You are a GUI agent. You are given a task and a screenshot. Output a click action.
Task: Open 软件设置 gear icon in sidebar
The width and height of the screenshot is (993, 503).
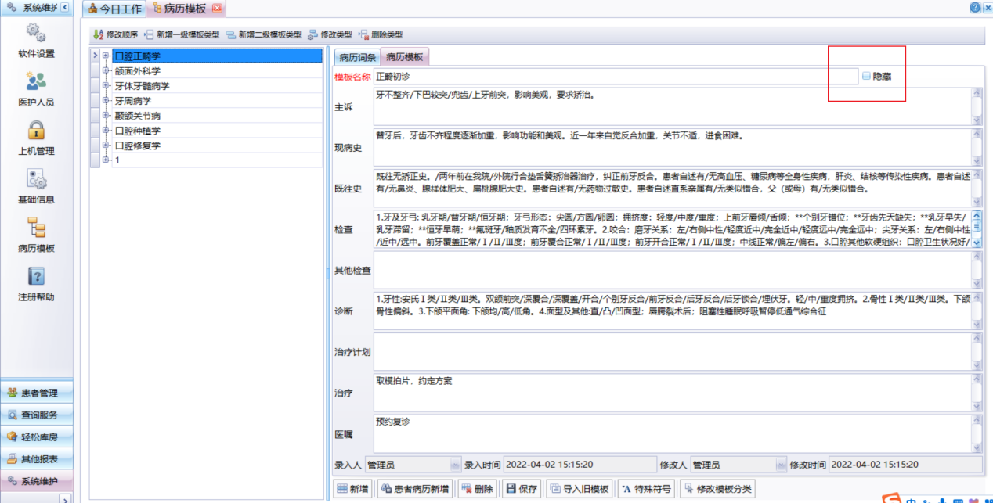point(36,33)
